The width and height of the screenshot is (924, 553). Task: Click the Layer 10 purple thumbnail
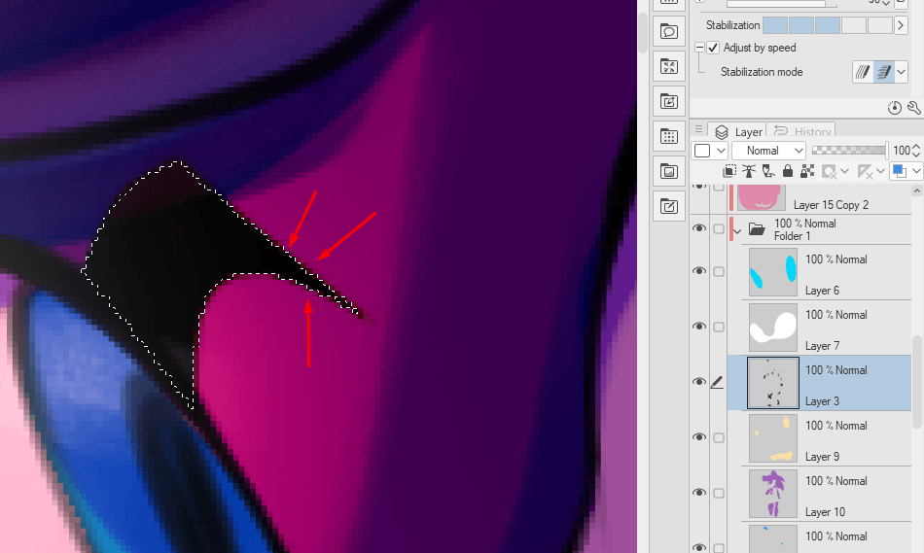tap(772, 494)
